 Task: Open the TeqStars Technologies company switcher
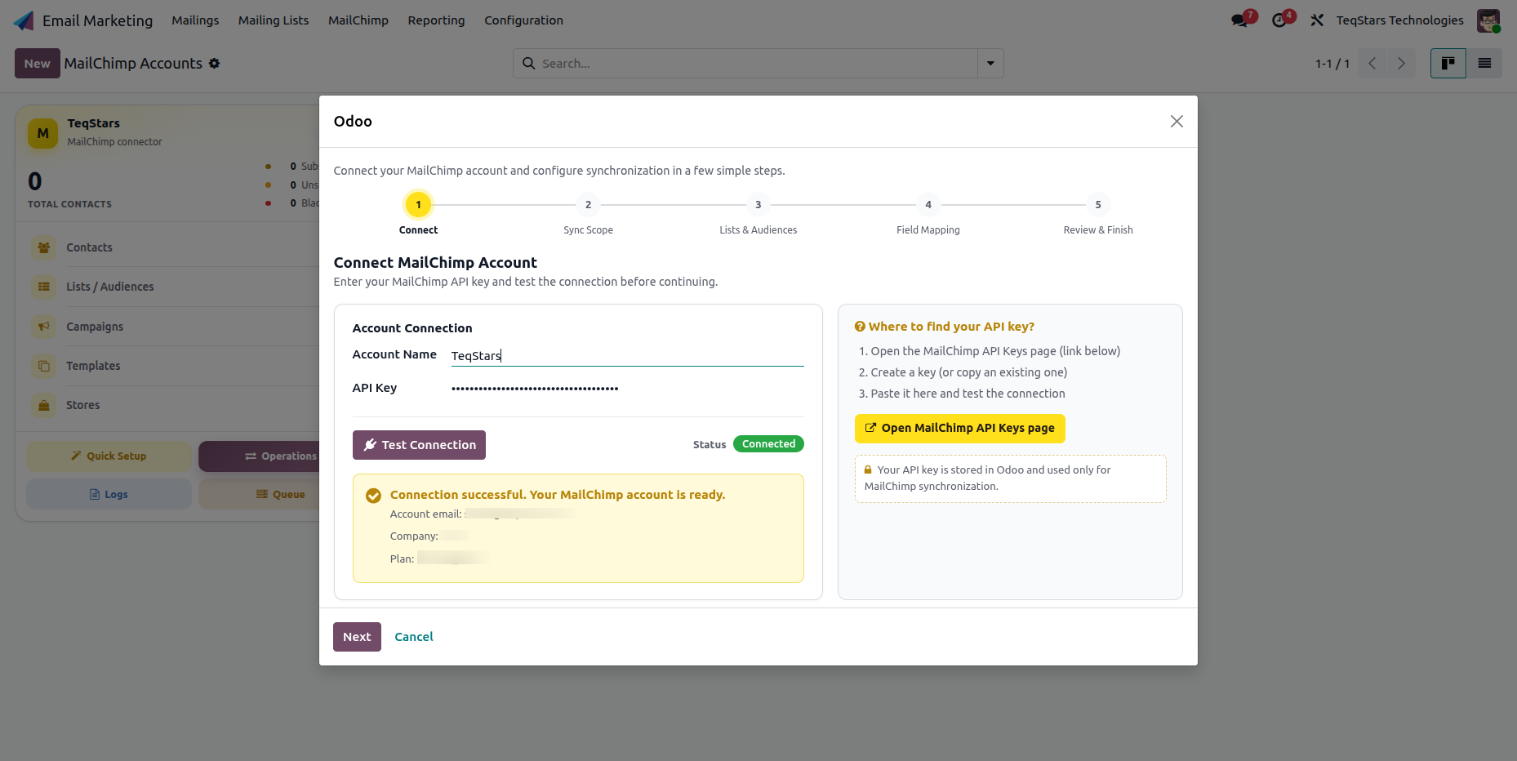(1399, 20)
